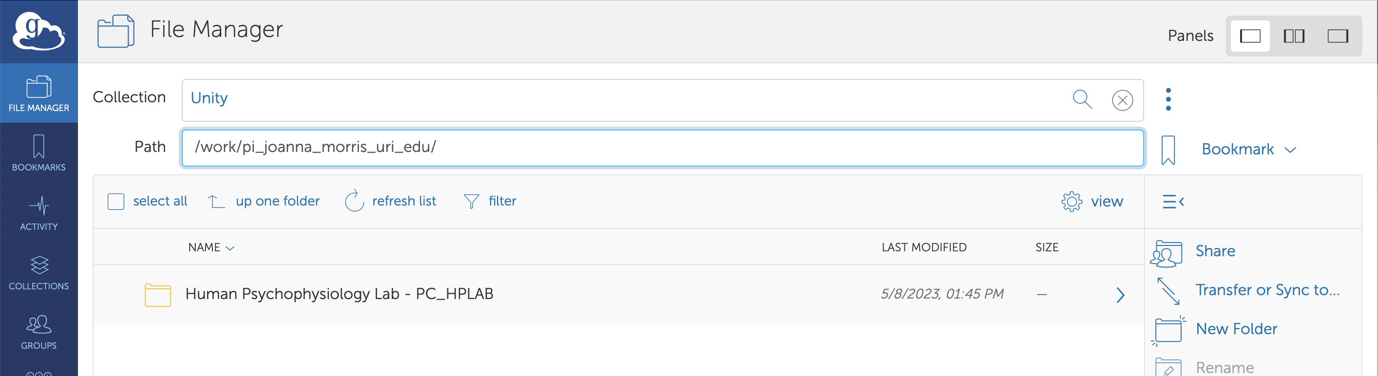The image size is (1378, 376).
Task: Switch to the third panel layout option
Action: click(x=1338, y=37)
